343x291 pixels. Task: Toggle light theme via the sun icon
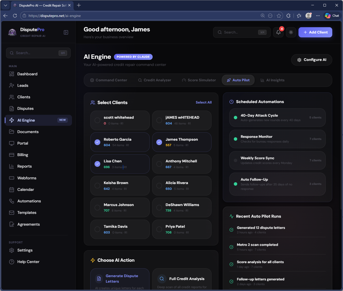coord(291,32)
